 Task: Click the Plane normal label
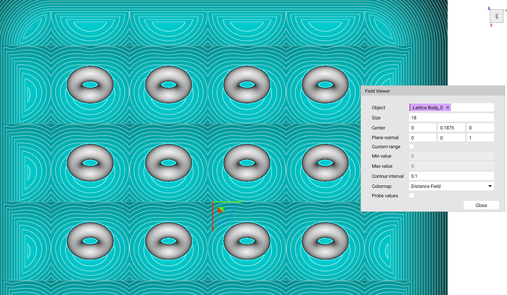(x=385, y=137)
